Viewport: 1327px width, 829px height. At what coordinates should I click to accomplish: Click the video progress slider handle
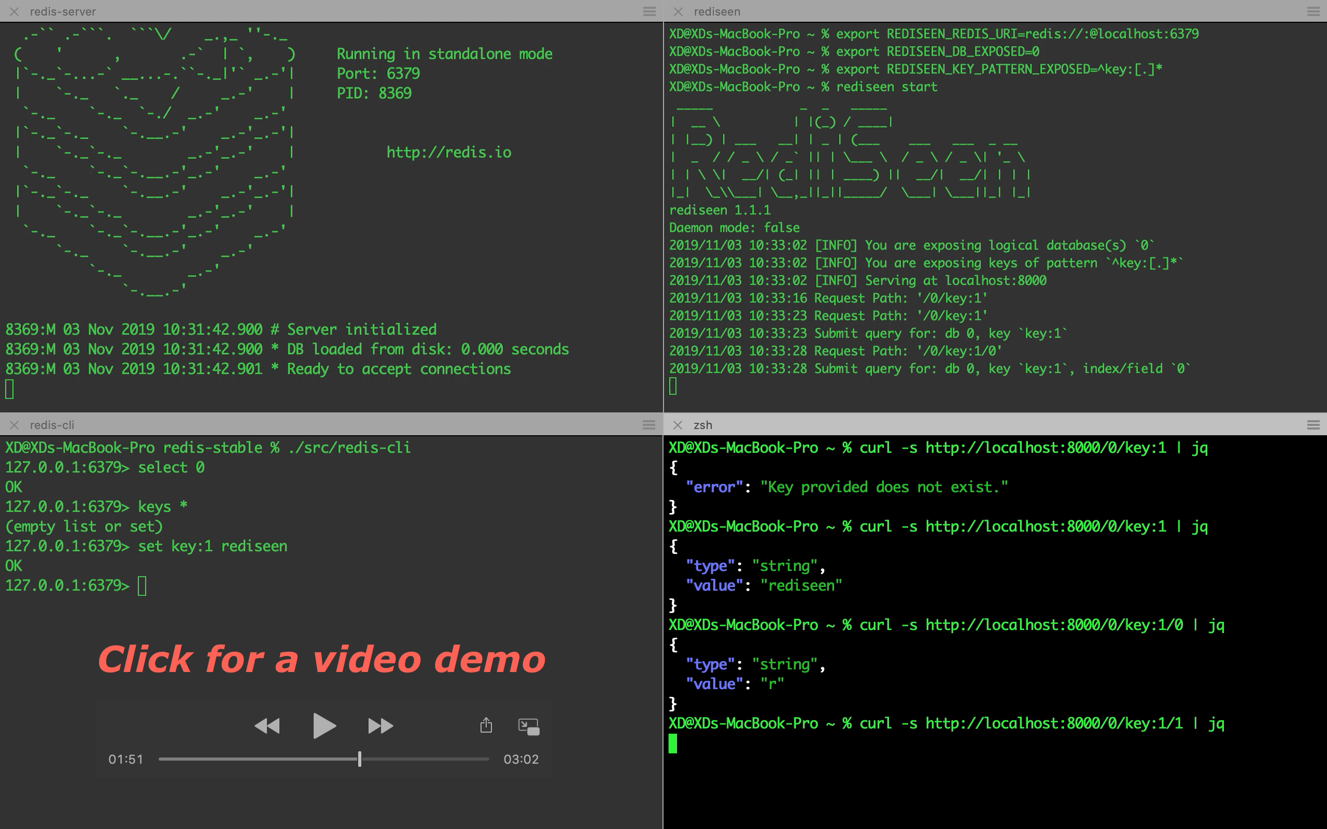point(360,759)
